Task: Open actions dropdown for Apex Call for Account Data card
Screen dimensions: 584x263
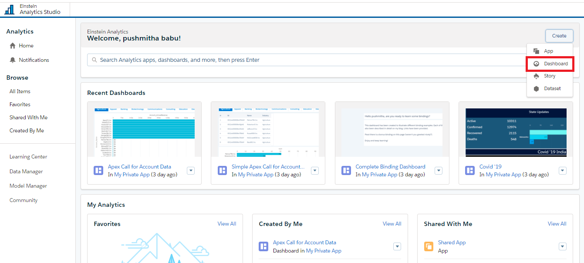Action: coord(191,171)
